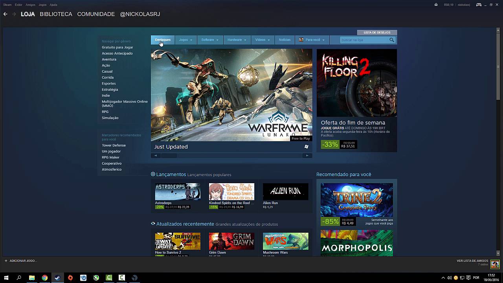This screenshot has width=503, height=283.
Task: Click ADICIONAR JOGO link
Action: click(x=23, y=261)
